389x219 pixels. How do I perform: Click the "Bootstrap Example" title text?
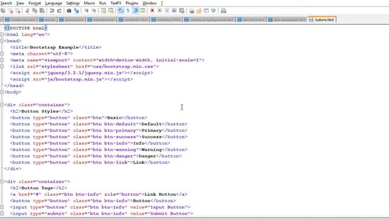pos(54,47)
